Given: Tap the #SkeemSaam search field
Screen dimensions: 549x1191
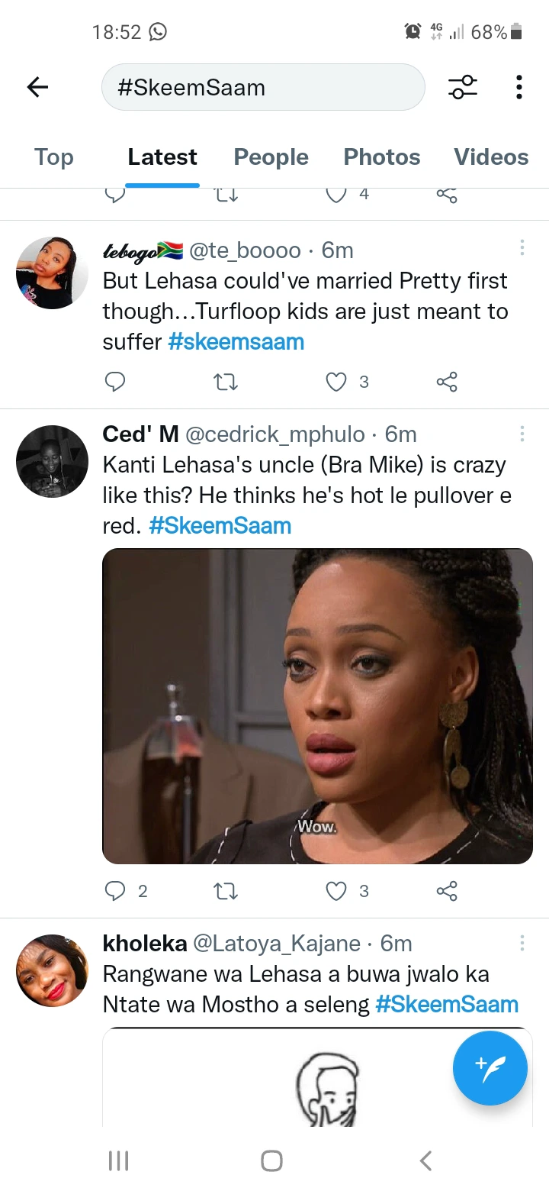Looking at the screenshot, I should tap(263, 87).
